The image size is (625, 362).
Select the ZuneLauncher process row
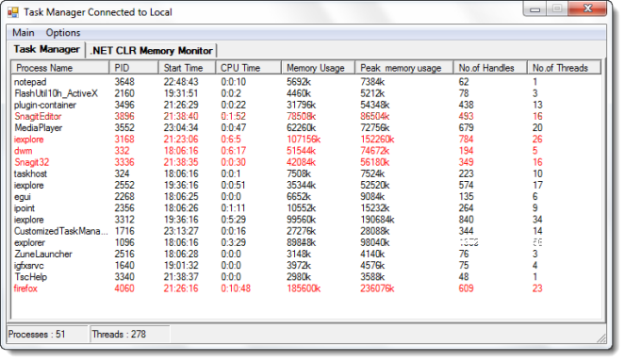click(306, 255)
